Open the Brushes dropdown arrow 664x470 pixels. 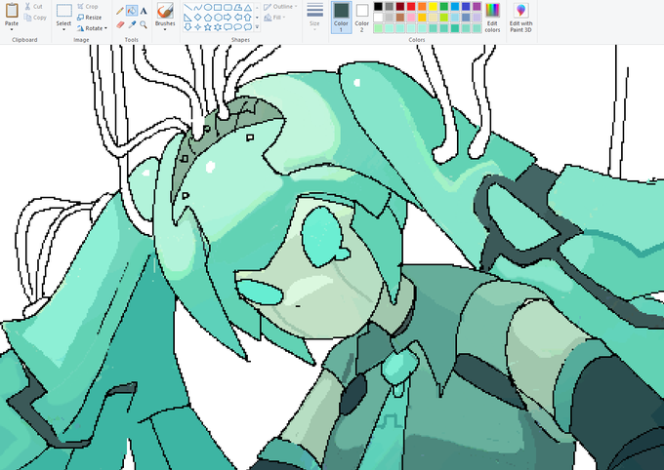click(x=165, y=29)
